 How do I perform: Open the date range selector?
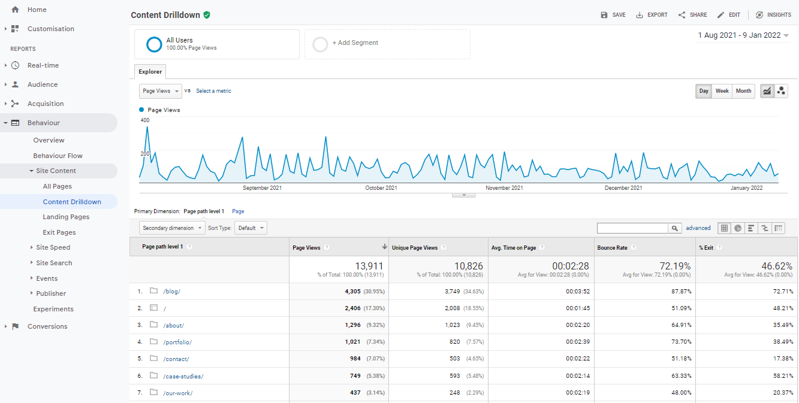coord(743,35)
